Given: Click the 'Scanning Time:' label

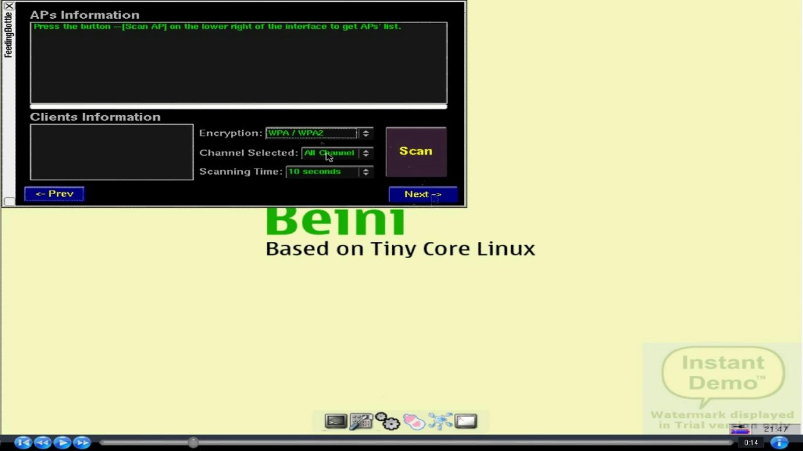Looking at the screenshot, I should [x=241, y=172].
